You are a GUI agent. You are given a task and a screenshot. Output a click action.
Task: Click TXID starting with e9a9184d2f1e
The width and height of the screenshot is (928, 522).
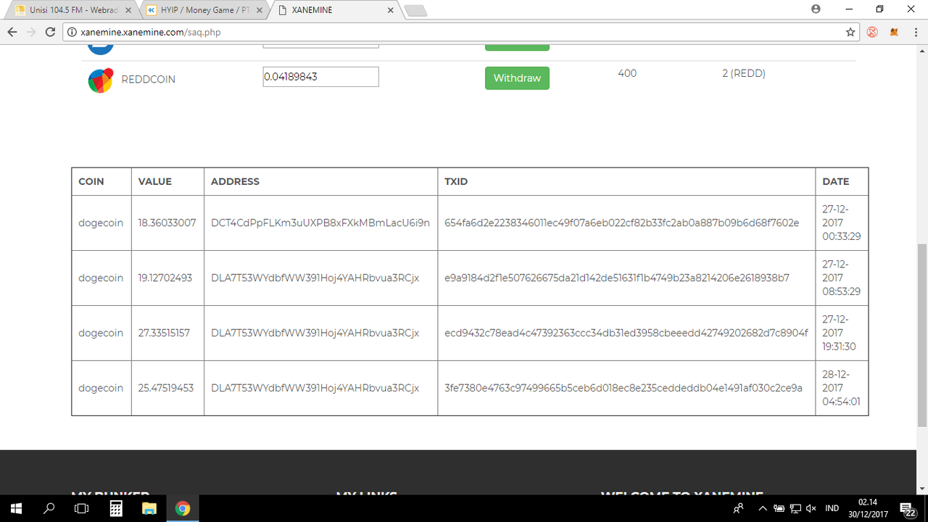pos(617,278)
